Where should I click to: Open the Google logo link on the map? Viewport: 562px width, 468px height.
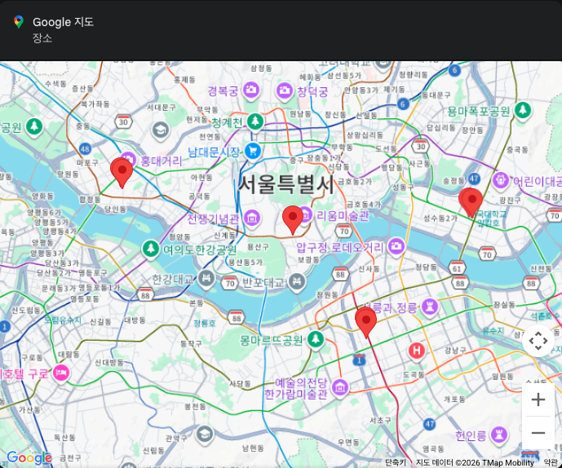tap(29, 457)
